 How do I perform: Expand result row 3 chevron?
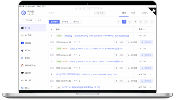150,62
